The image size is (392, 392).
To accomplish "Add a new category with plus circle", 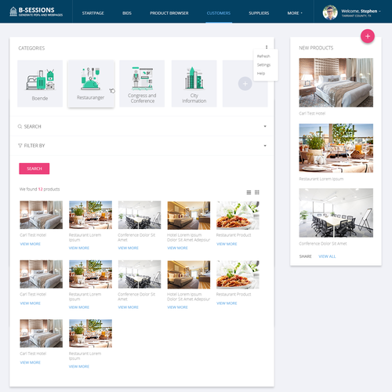I will (x=245, y=84).
